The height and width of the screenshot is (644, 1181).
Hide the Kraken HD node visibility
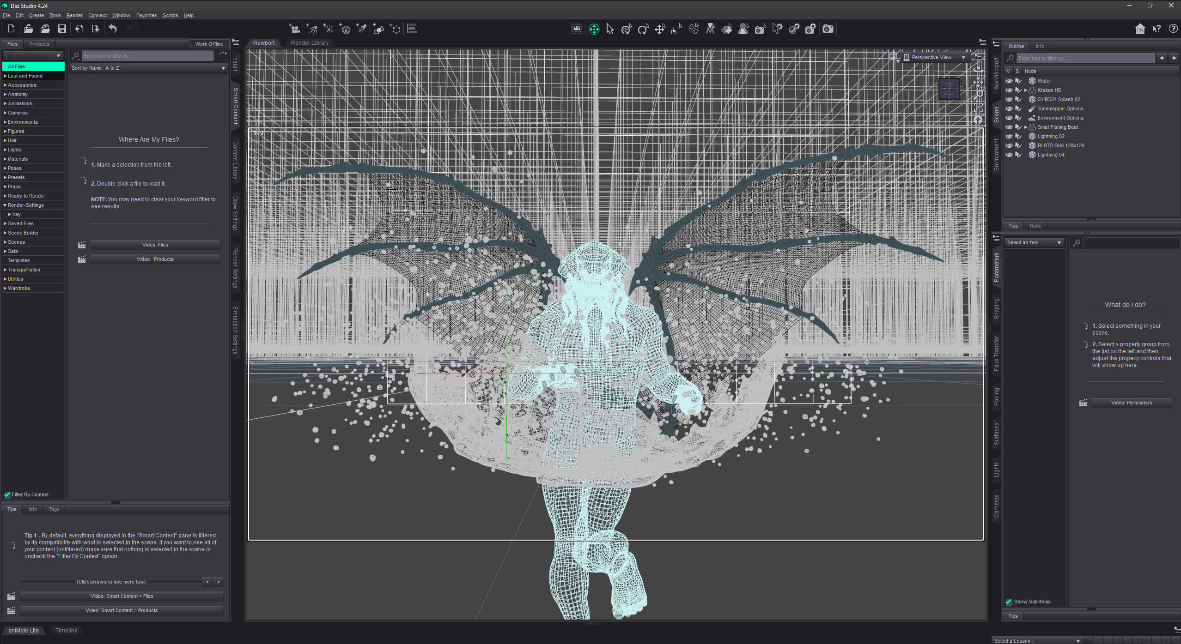point(1009,90)
